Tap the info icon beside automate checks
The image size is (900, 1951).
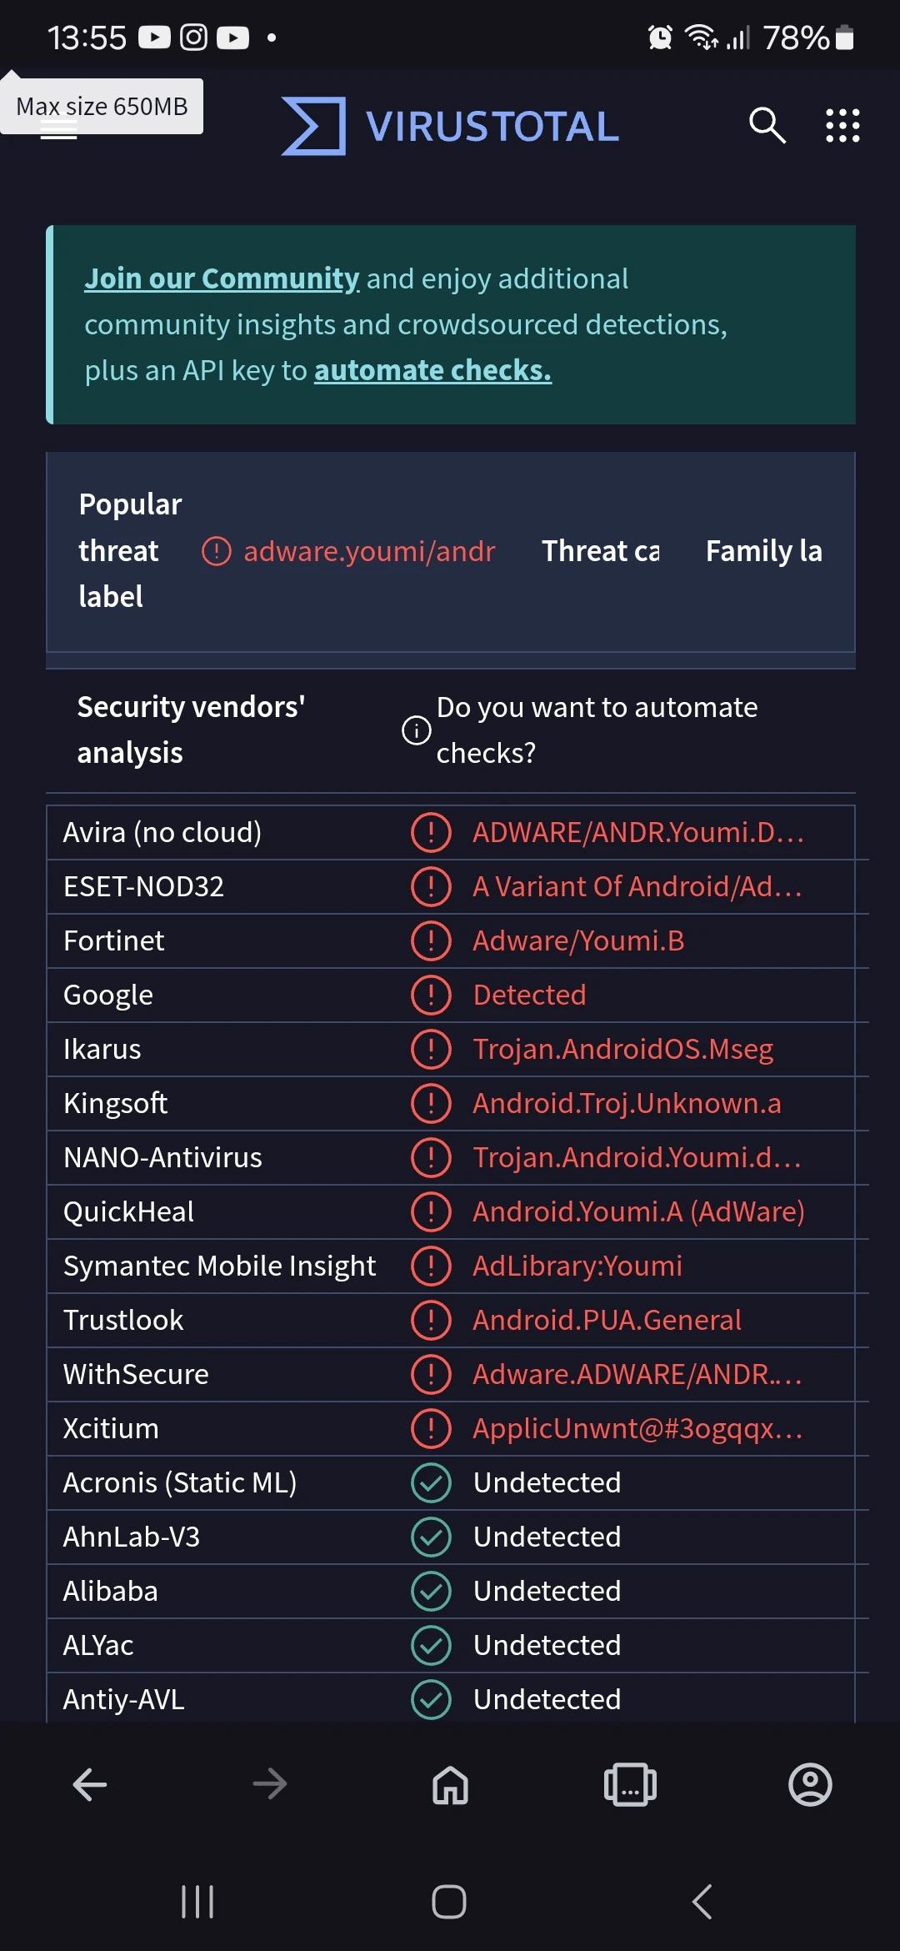[417, 730]
